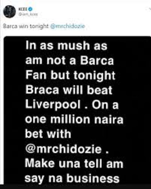Open the KCEE display name profile link
Image resolution: width=151 pixels, height=189 pixels.
coord(23,9)
